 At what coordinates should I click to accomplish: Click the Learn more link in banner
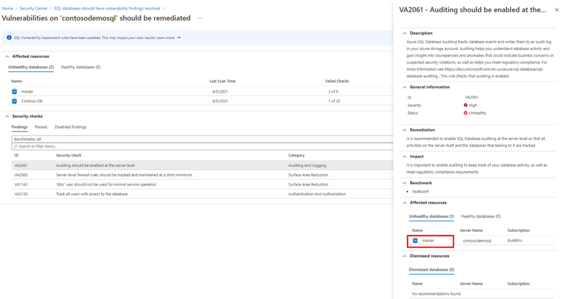pyautogui.click(x=165, y=38)
